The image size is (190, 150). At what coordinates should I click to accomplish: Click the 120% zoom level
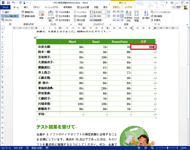[x=183, y=148]
